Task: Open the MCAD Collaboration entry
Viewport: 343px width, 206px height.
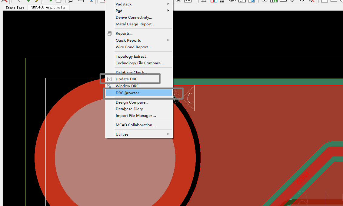Action: click(139, 125)
